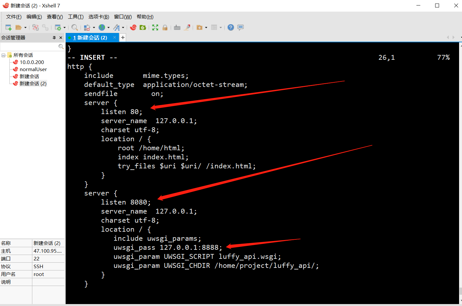Click the "uwsgi_pass 127.0.0.1:8888;" line
462x306 pixels.
168,248
